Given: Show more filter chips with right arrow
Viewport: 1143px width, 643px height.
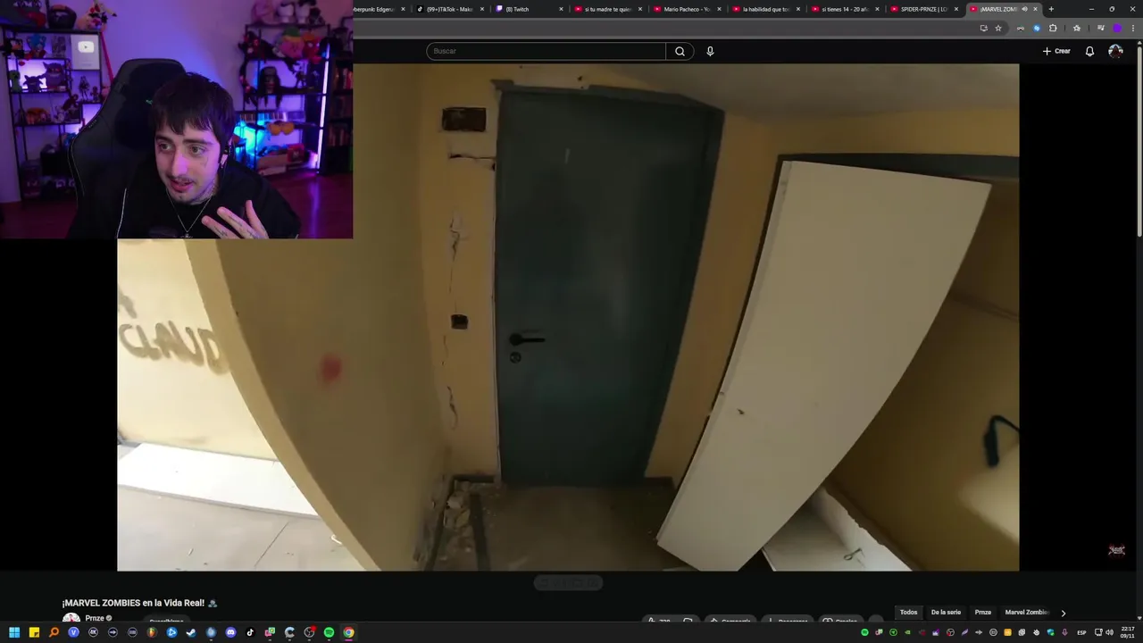Looking at the screenshot, I should 1063,613.
